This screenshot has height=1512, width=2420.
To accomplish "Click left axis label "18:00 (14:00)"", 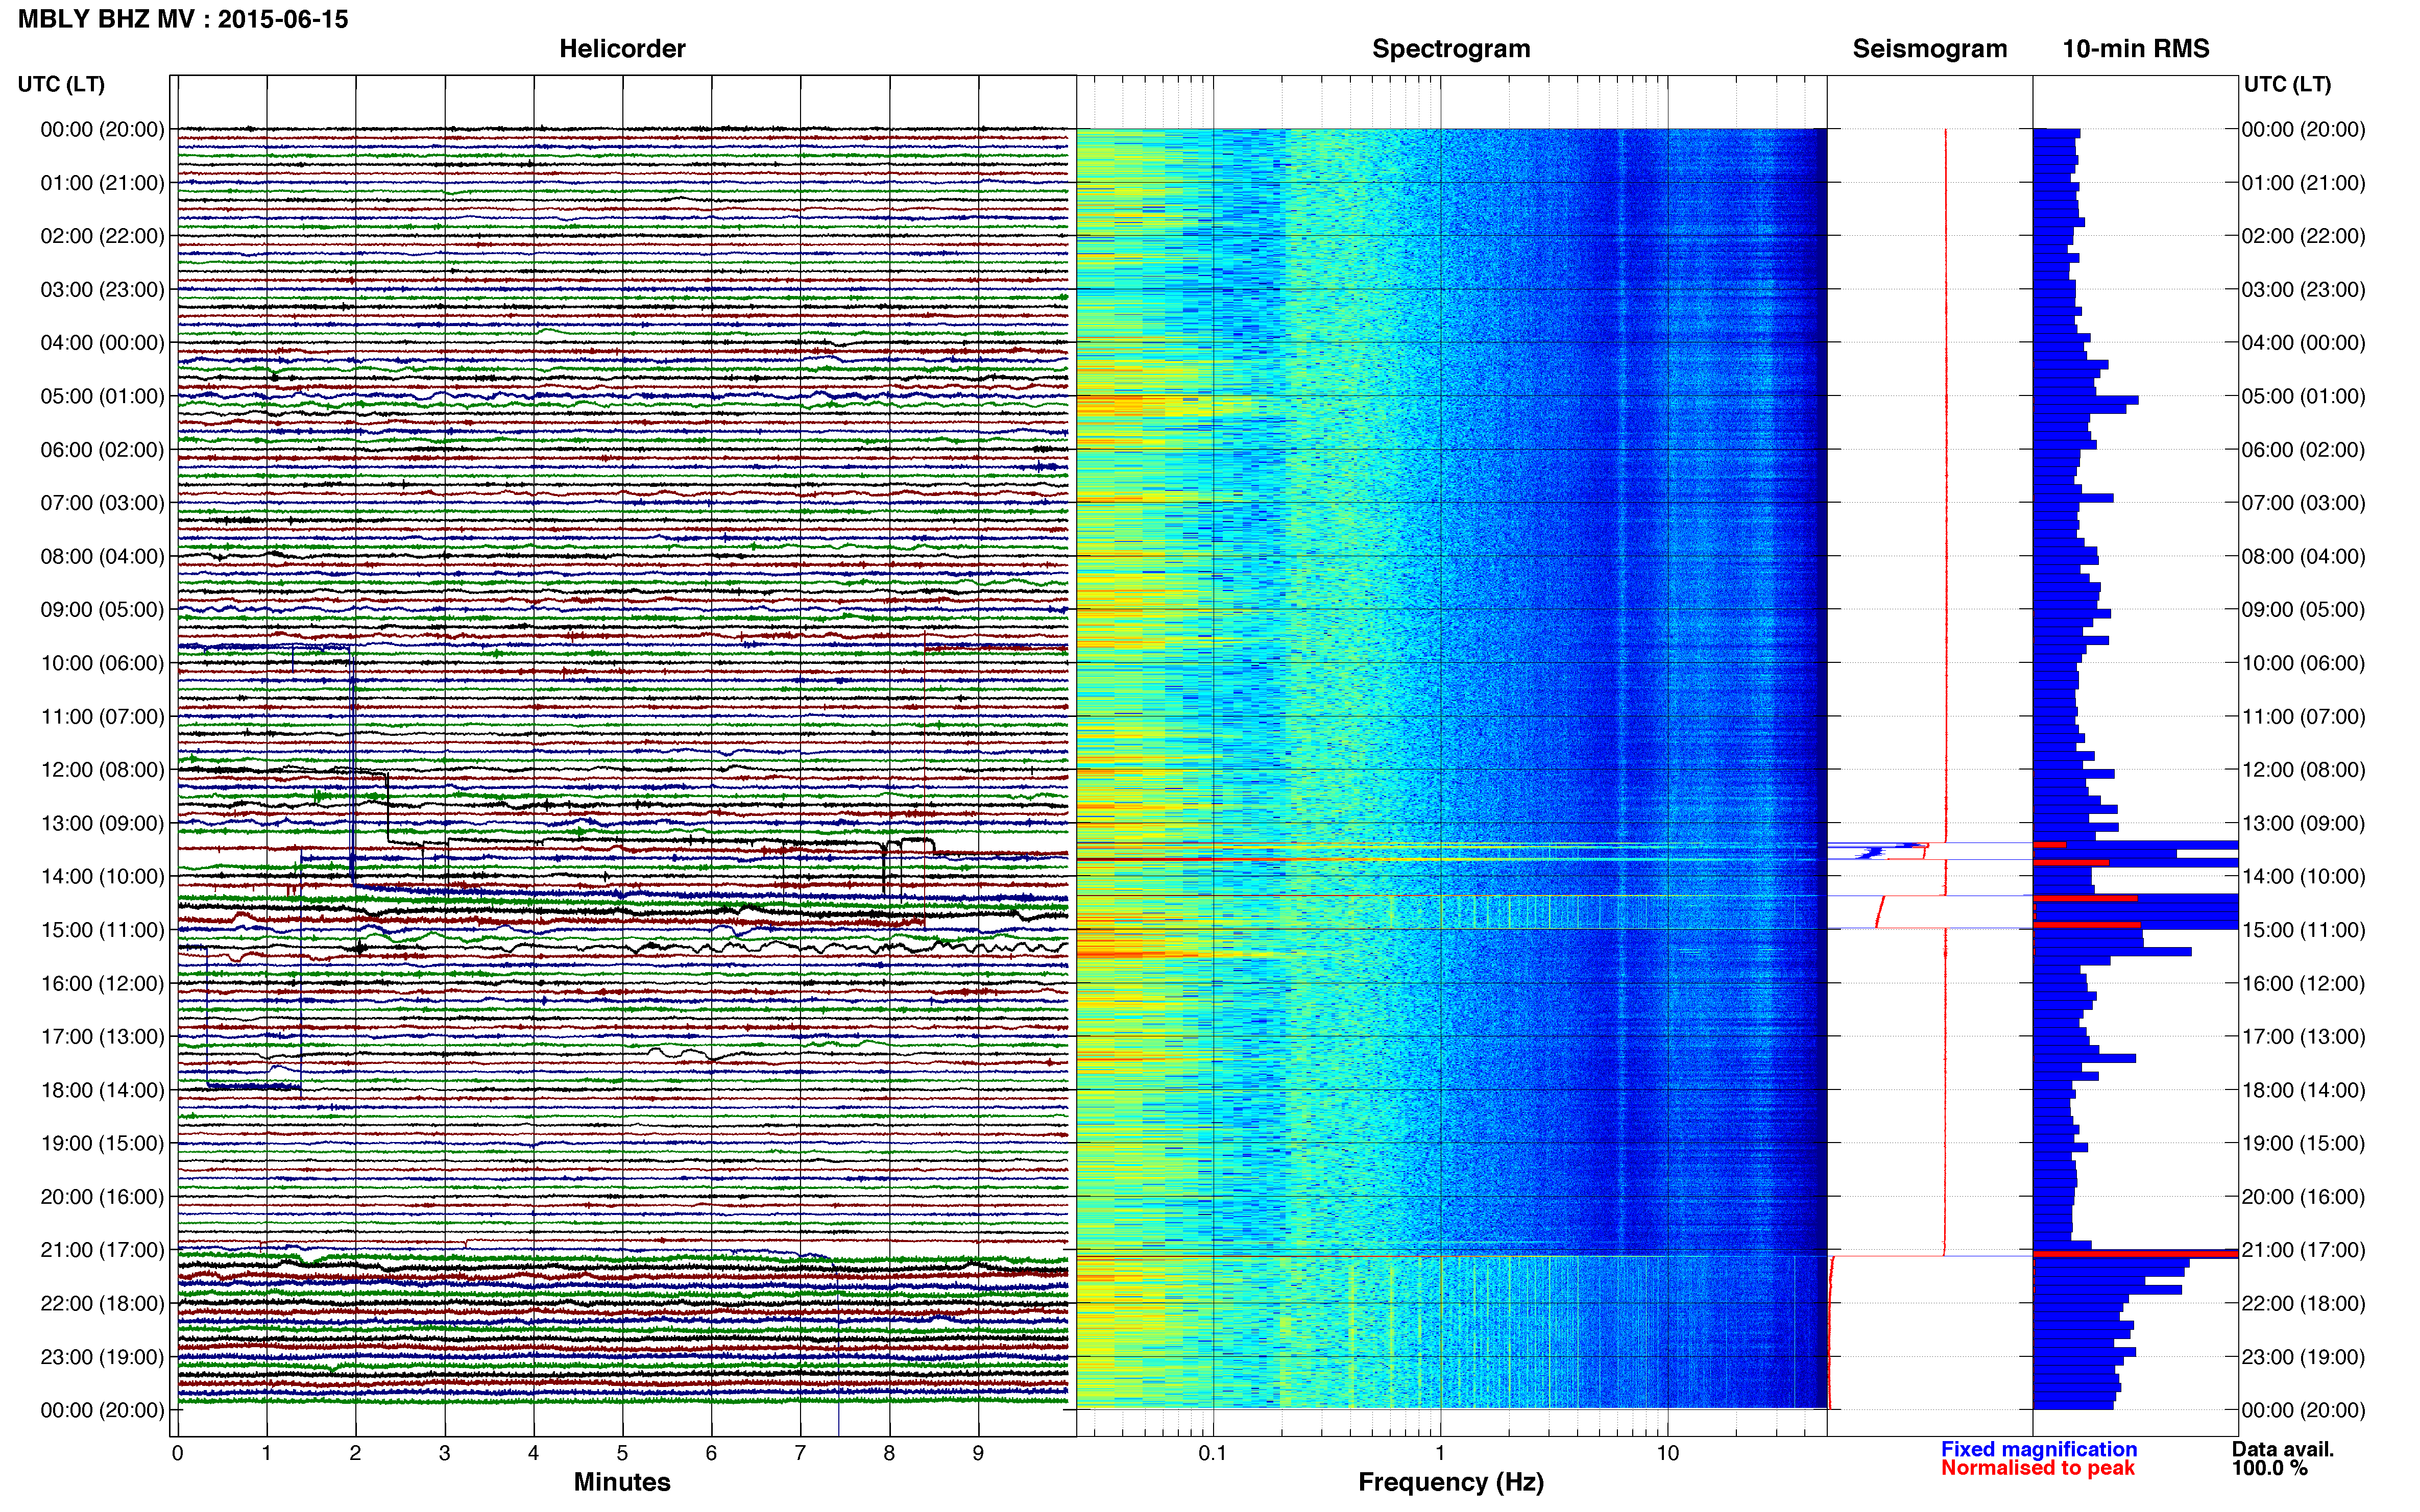I will (x=102, y=1090).
